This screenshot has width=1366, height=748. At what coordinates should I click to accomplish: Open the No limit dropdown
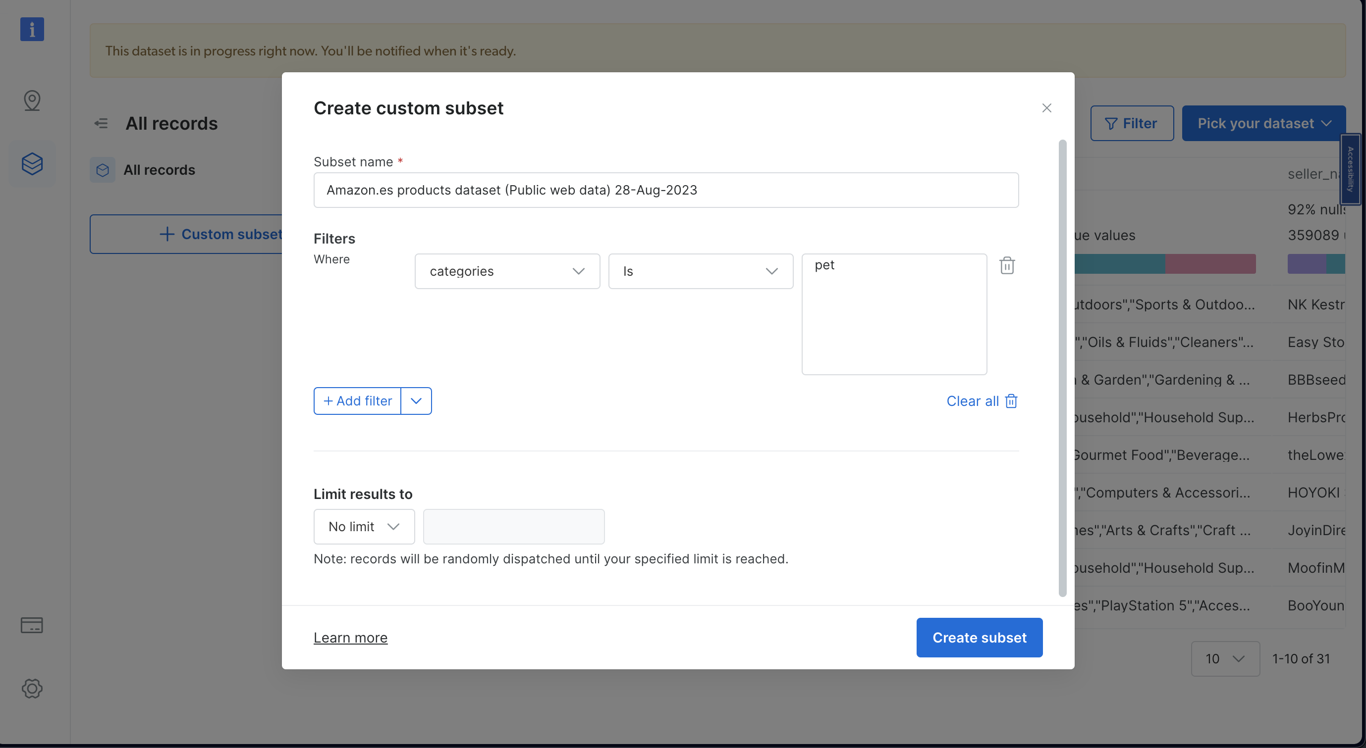(364, 527)
